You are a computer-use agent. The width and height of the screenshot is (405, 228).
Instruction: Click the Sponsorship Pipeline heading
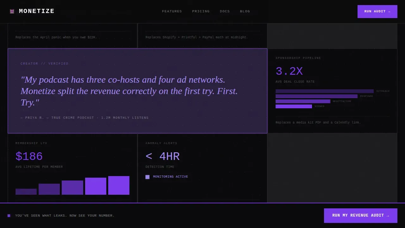click(298, 58)
